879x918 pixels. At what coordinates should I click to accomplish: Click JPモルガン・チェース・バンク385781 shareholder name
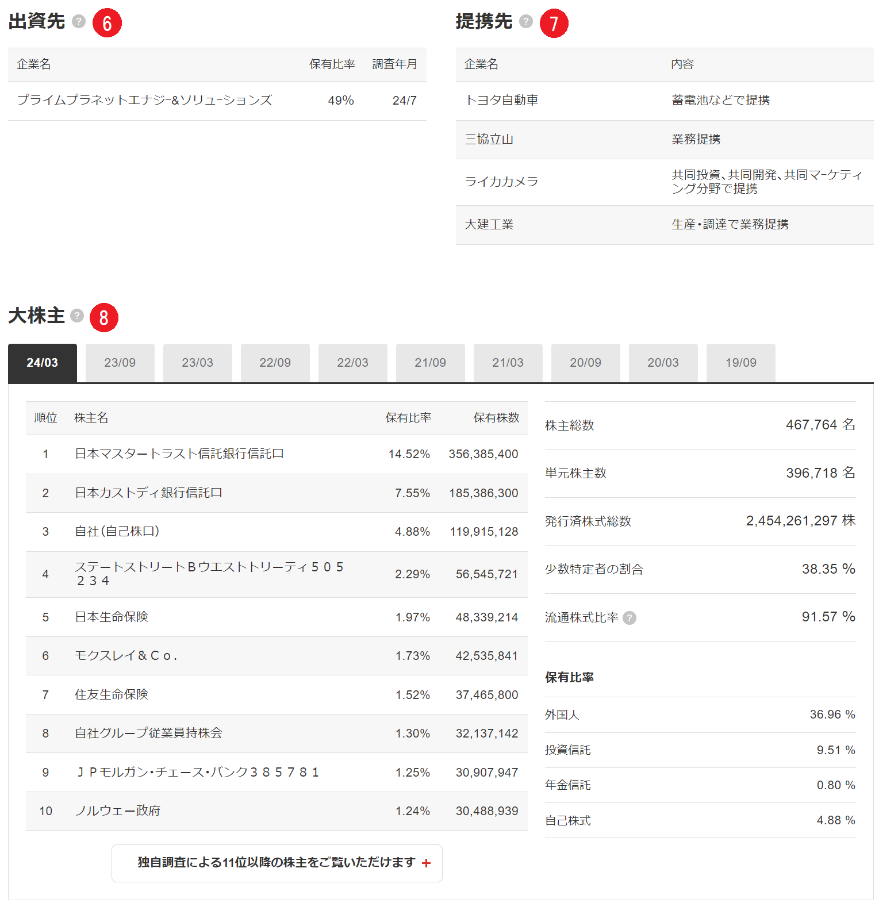click(x=197, y=772)
